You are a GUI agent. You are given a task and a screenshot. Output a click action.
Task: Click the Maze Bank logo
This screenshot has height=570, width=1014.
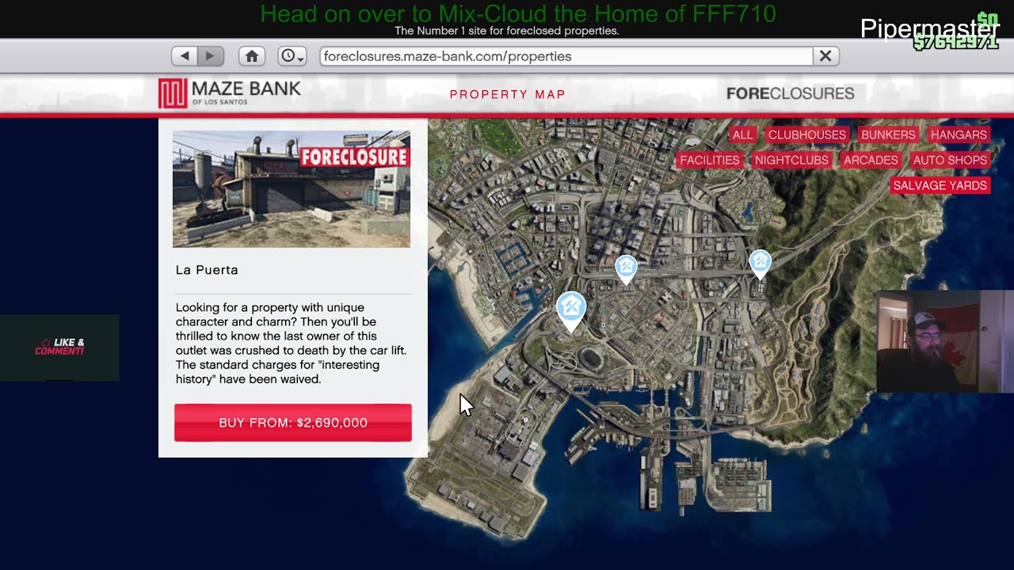coord(230,93)
